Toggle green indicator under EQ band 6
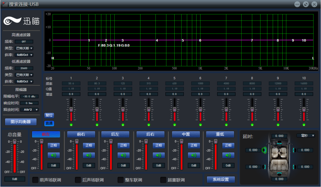The height and width of the screenshot is (187, 321). [200, 125]
